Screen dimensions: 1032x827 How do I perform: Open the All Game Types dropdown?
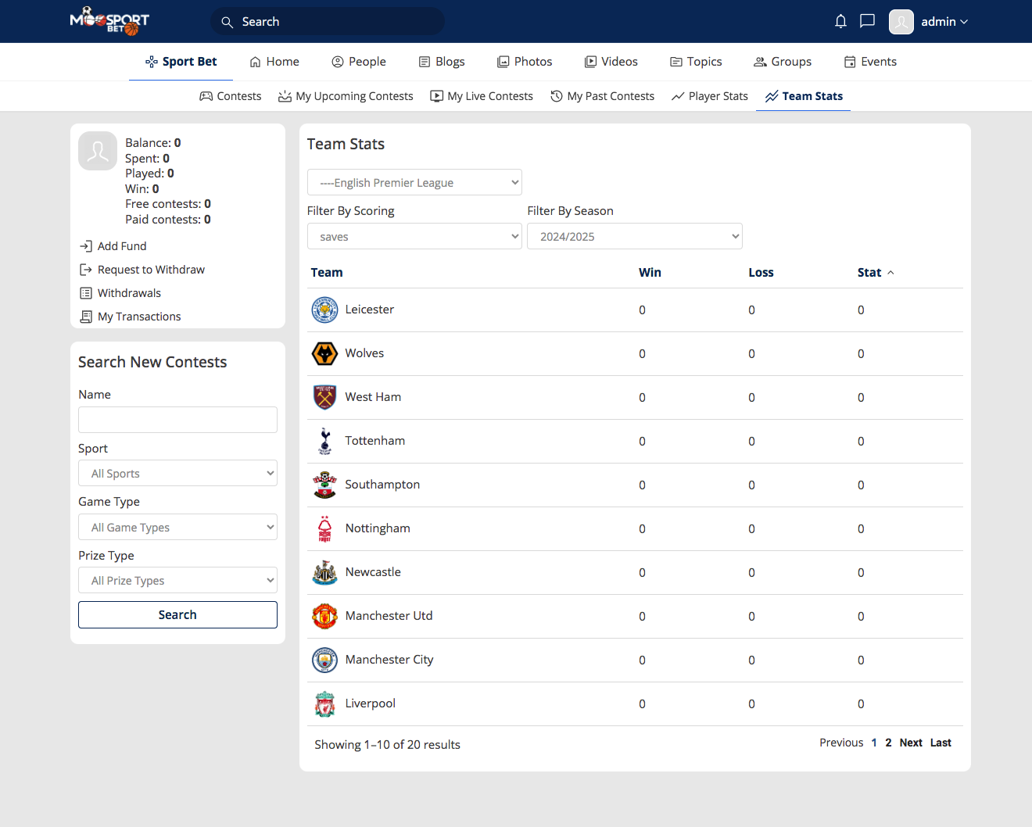pos(177,527)
